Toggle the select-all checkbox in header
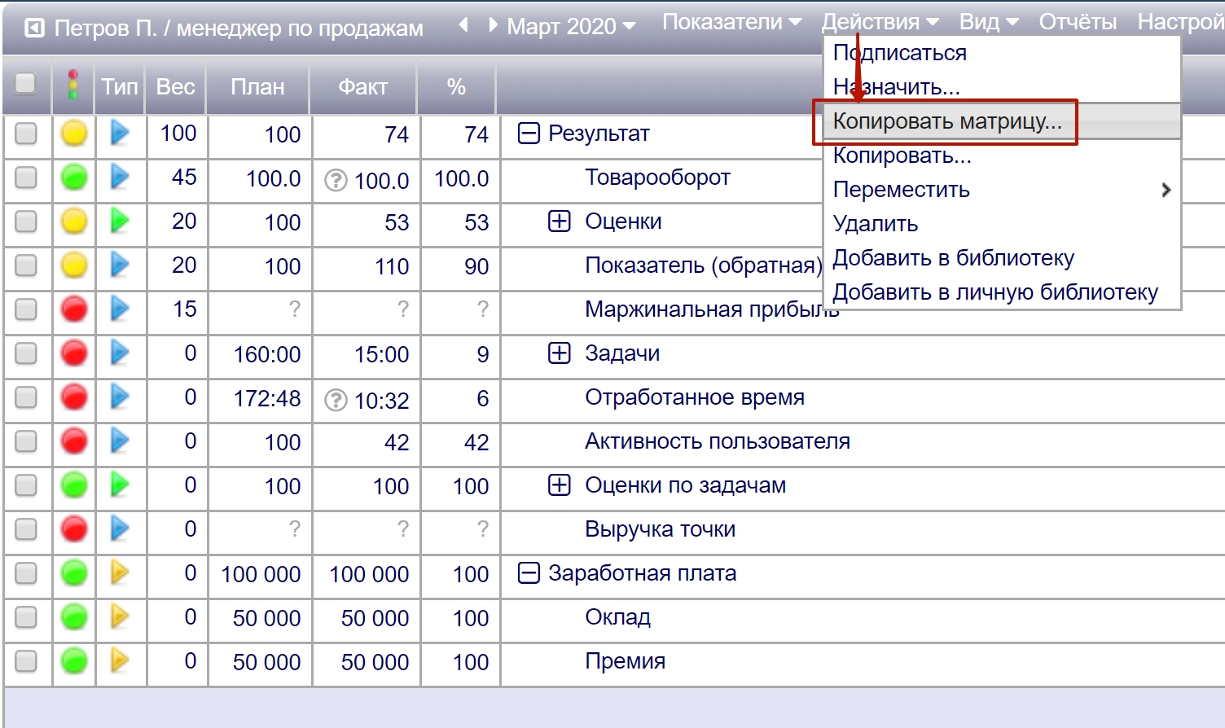 click(x=26, y=84)
